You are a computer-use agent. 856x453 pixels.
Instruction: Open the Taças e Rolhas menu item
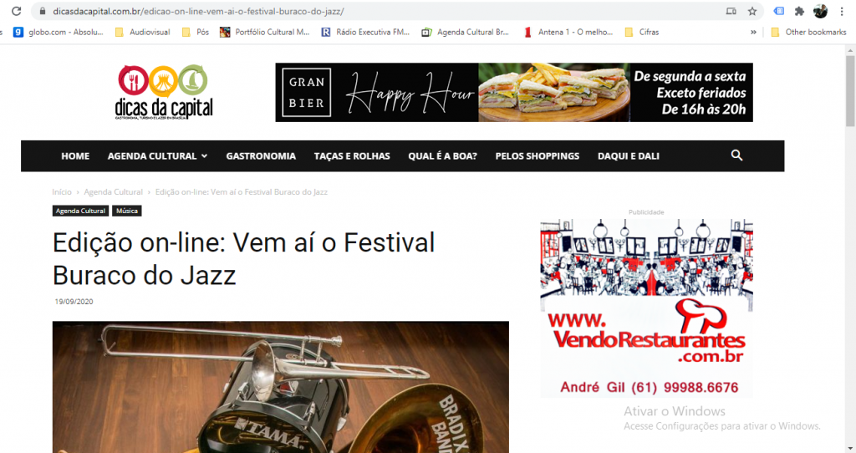[x=352, y=156]
